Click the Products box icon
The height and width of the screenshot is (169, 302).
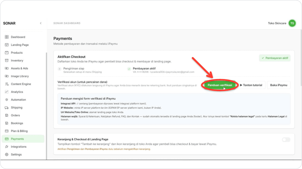coord(7,52)
